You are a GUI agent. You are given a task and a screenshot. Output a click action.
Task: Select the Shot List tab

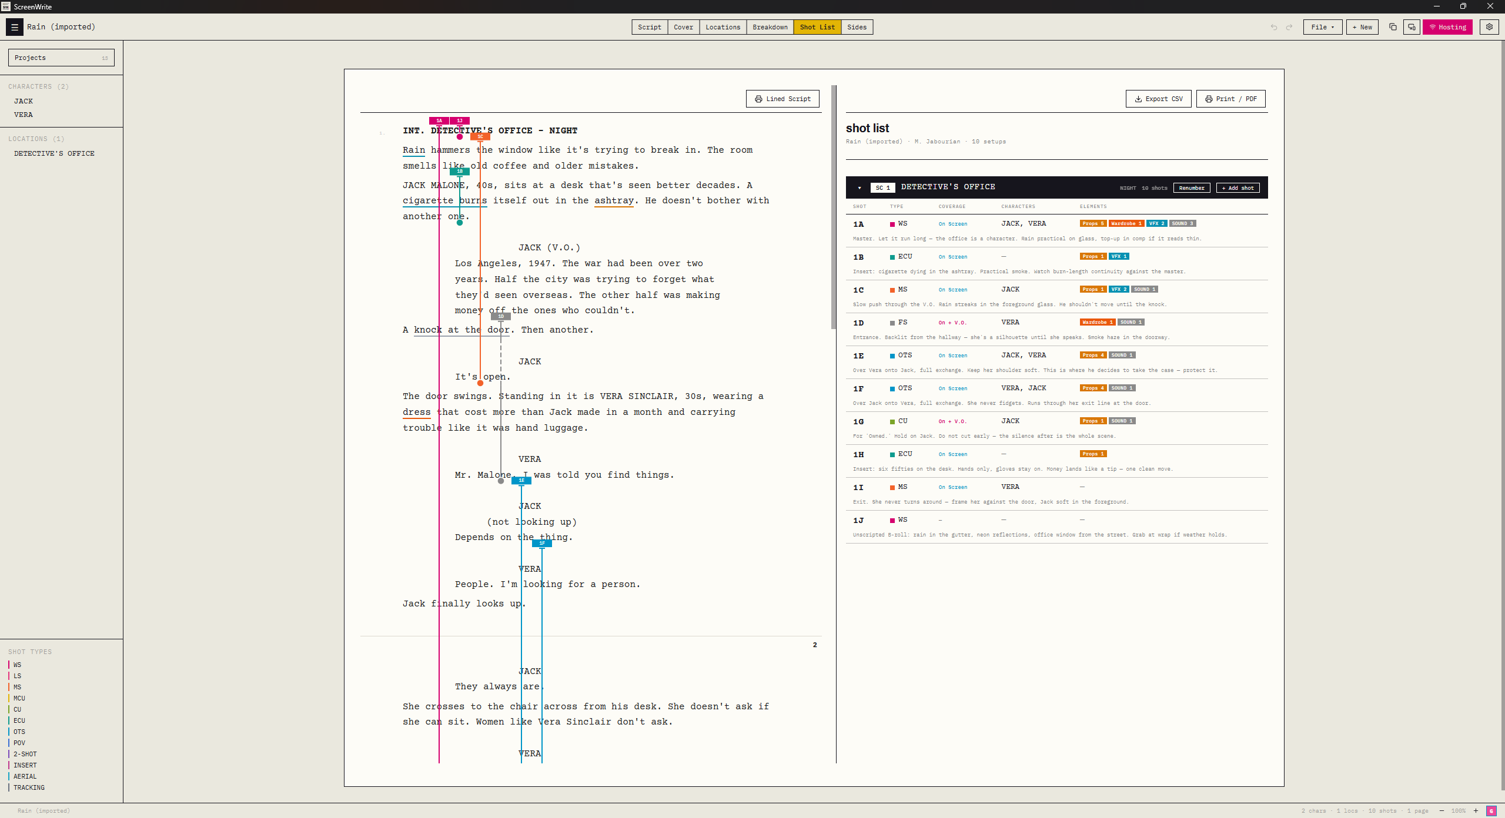click(x=817, y=27)
